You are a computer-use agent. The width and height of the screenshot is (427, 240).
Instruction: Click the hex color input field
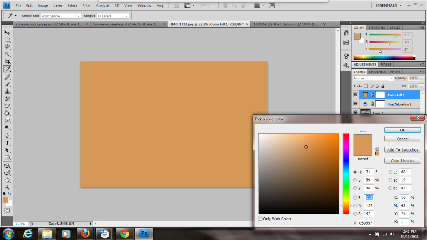point(366,223)
